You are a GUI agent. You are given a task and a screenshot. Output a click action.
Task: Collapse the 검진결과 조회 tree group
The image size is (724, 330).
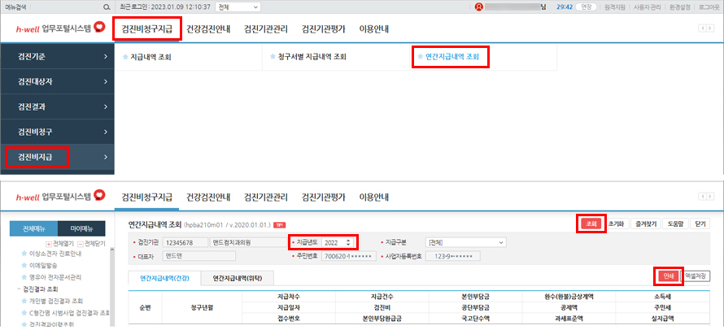pyautogui.click(x=20, y=289)
